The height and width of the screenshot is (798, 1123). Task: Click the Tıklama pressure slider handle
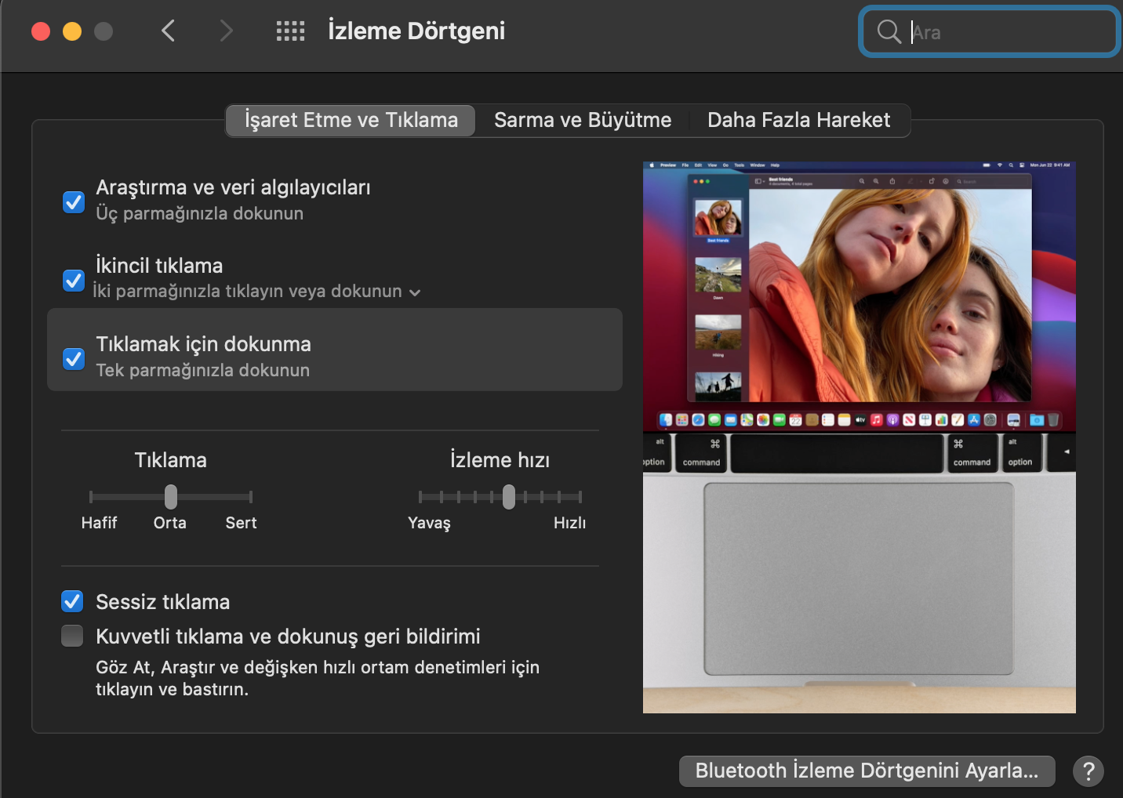171,496
